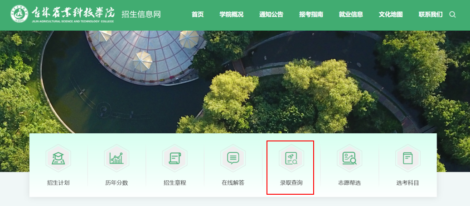Image resolution: width=470 pixels, height=206 pixels.
Task: Open the 选考科目 book icon
Action: click(x=407, y=158)
